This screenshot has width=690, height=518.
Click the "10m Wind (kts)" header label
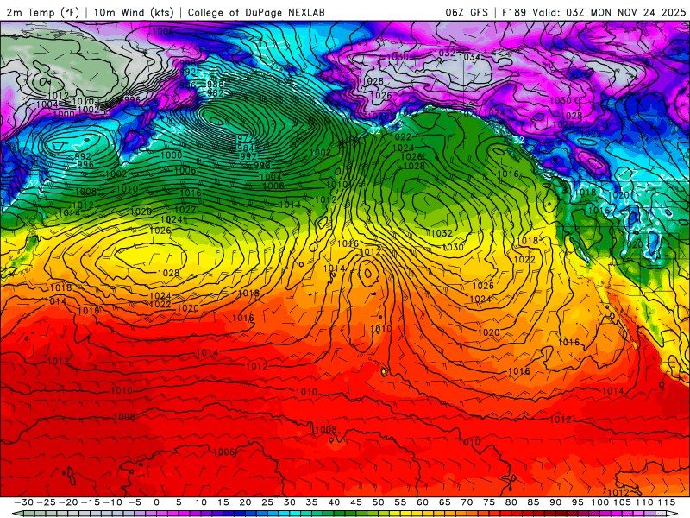(x=134, y=12)
